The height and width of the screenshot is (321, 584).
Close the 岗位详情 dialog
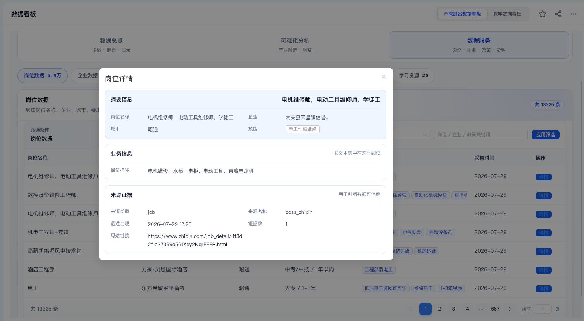point(384,76)
